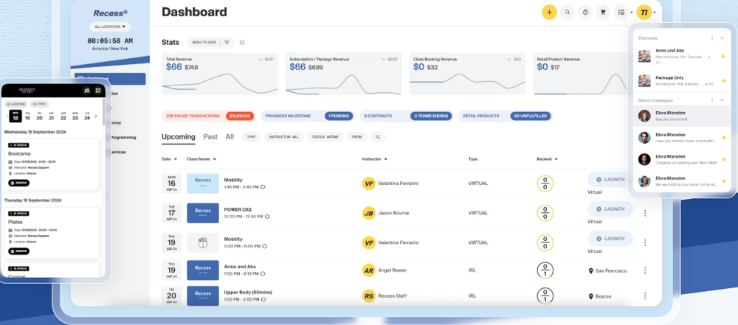Open the TI user avatar menu
738x325 pixels.
[x=644, y=13]
